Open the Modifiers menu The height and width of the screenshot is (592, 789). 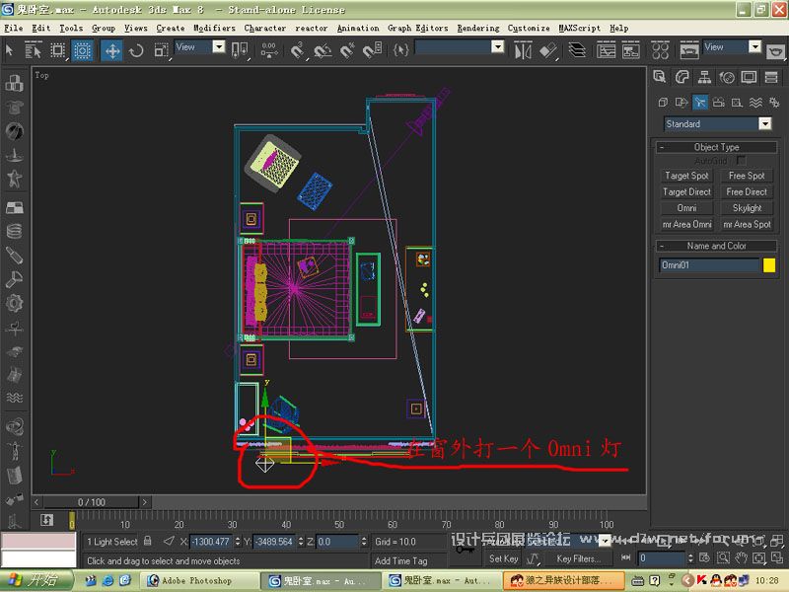point(214,29)
